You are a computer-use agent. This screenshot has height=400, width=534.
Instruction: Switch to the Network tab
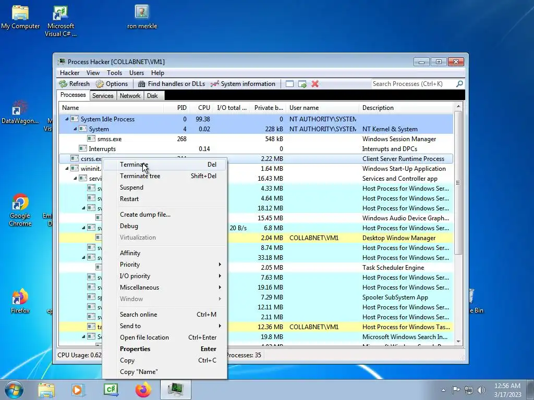(x=130, y=96)
